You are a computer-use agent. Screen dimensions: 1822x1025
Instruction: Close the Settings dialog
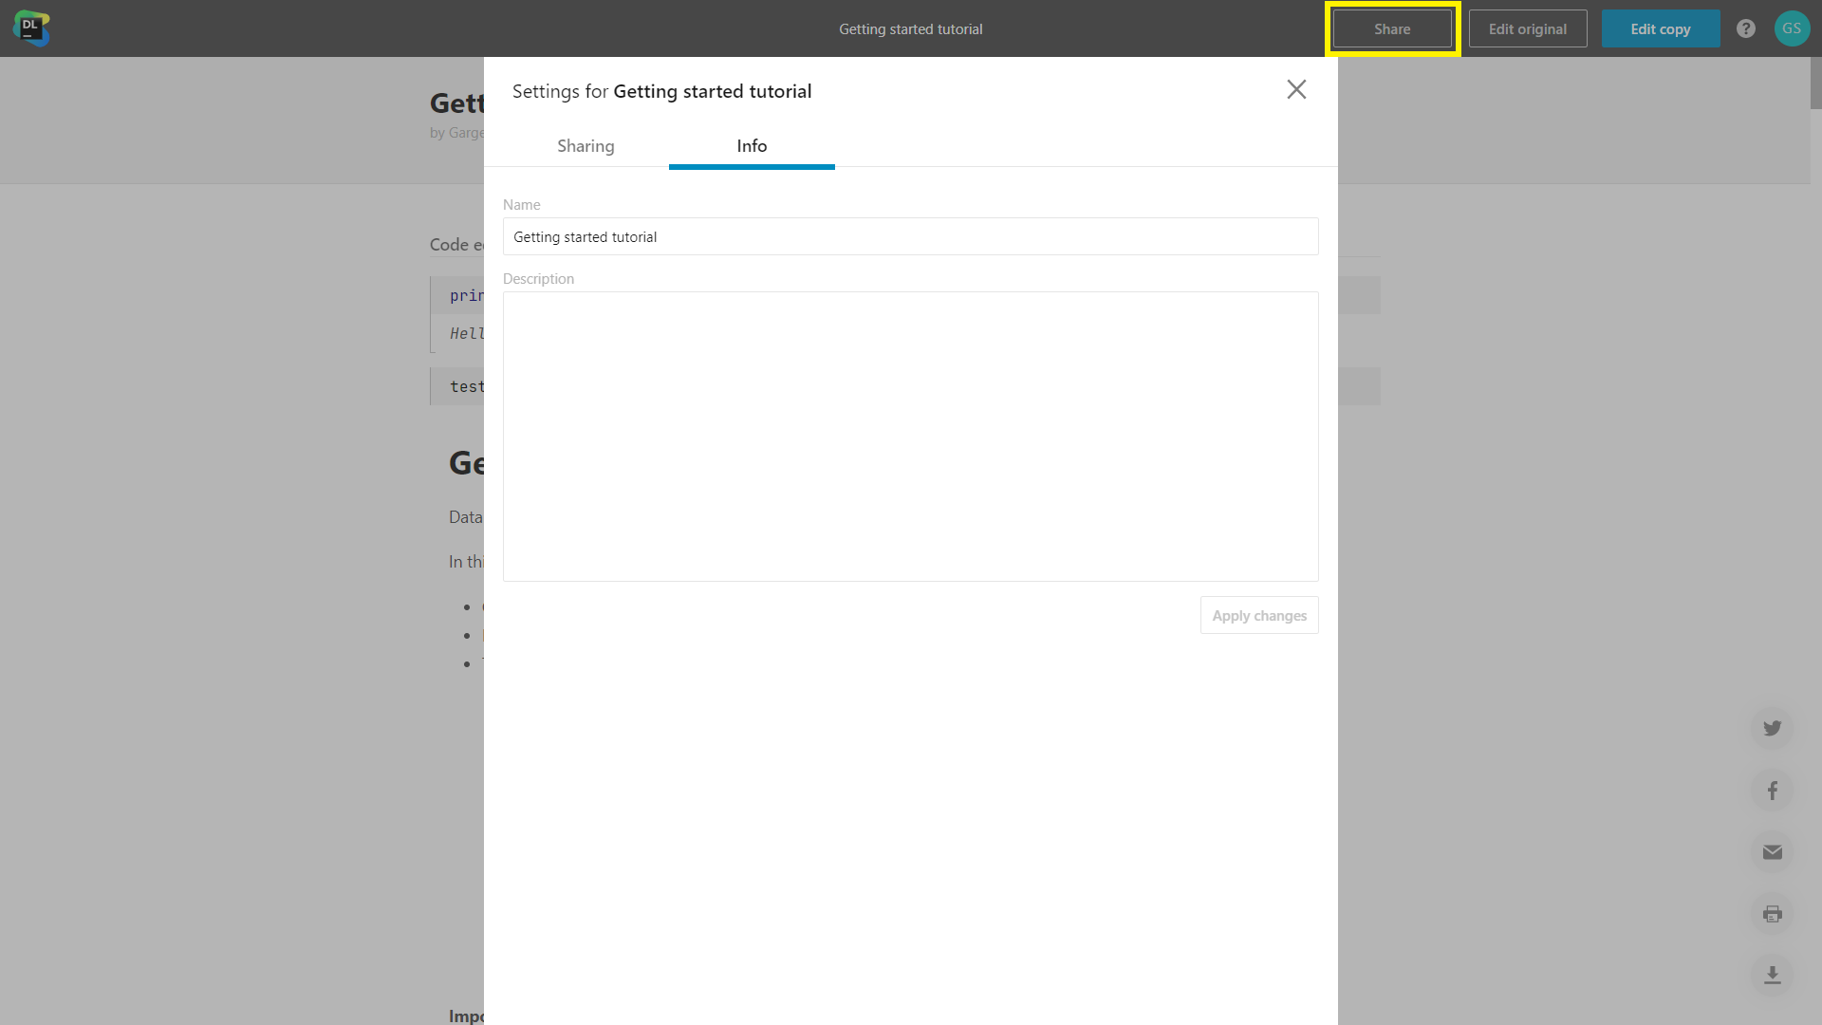click(x=1296, y=87)
